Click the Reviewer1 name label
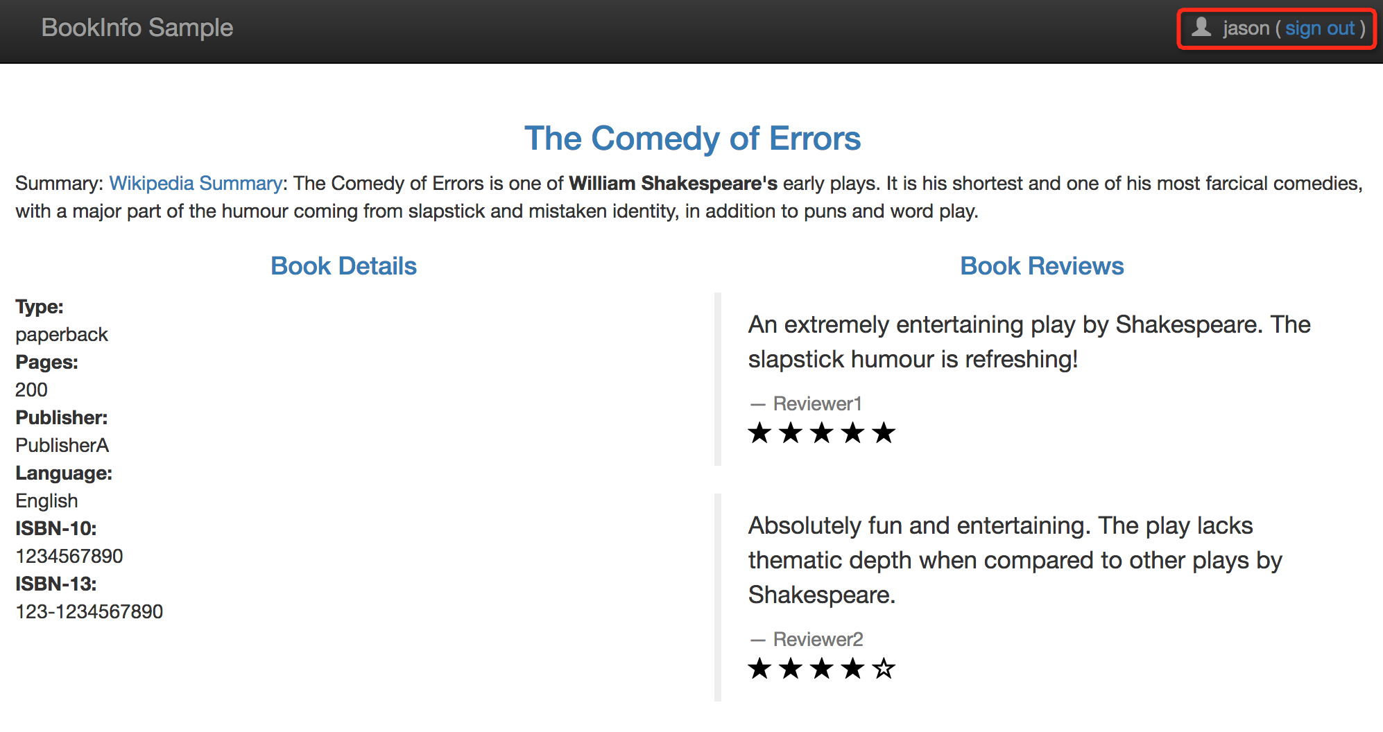The image size is (1383, 732). pos(817,403)
